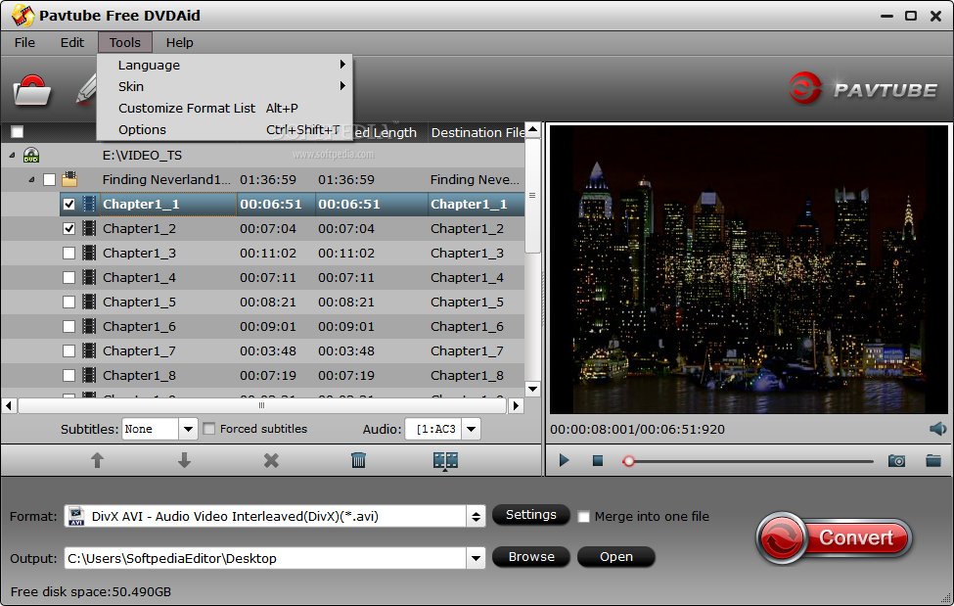Viewport: 954px width, 606px height.
Task: Click the vertical scrollbar up arrow
Action: (533, 130)
